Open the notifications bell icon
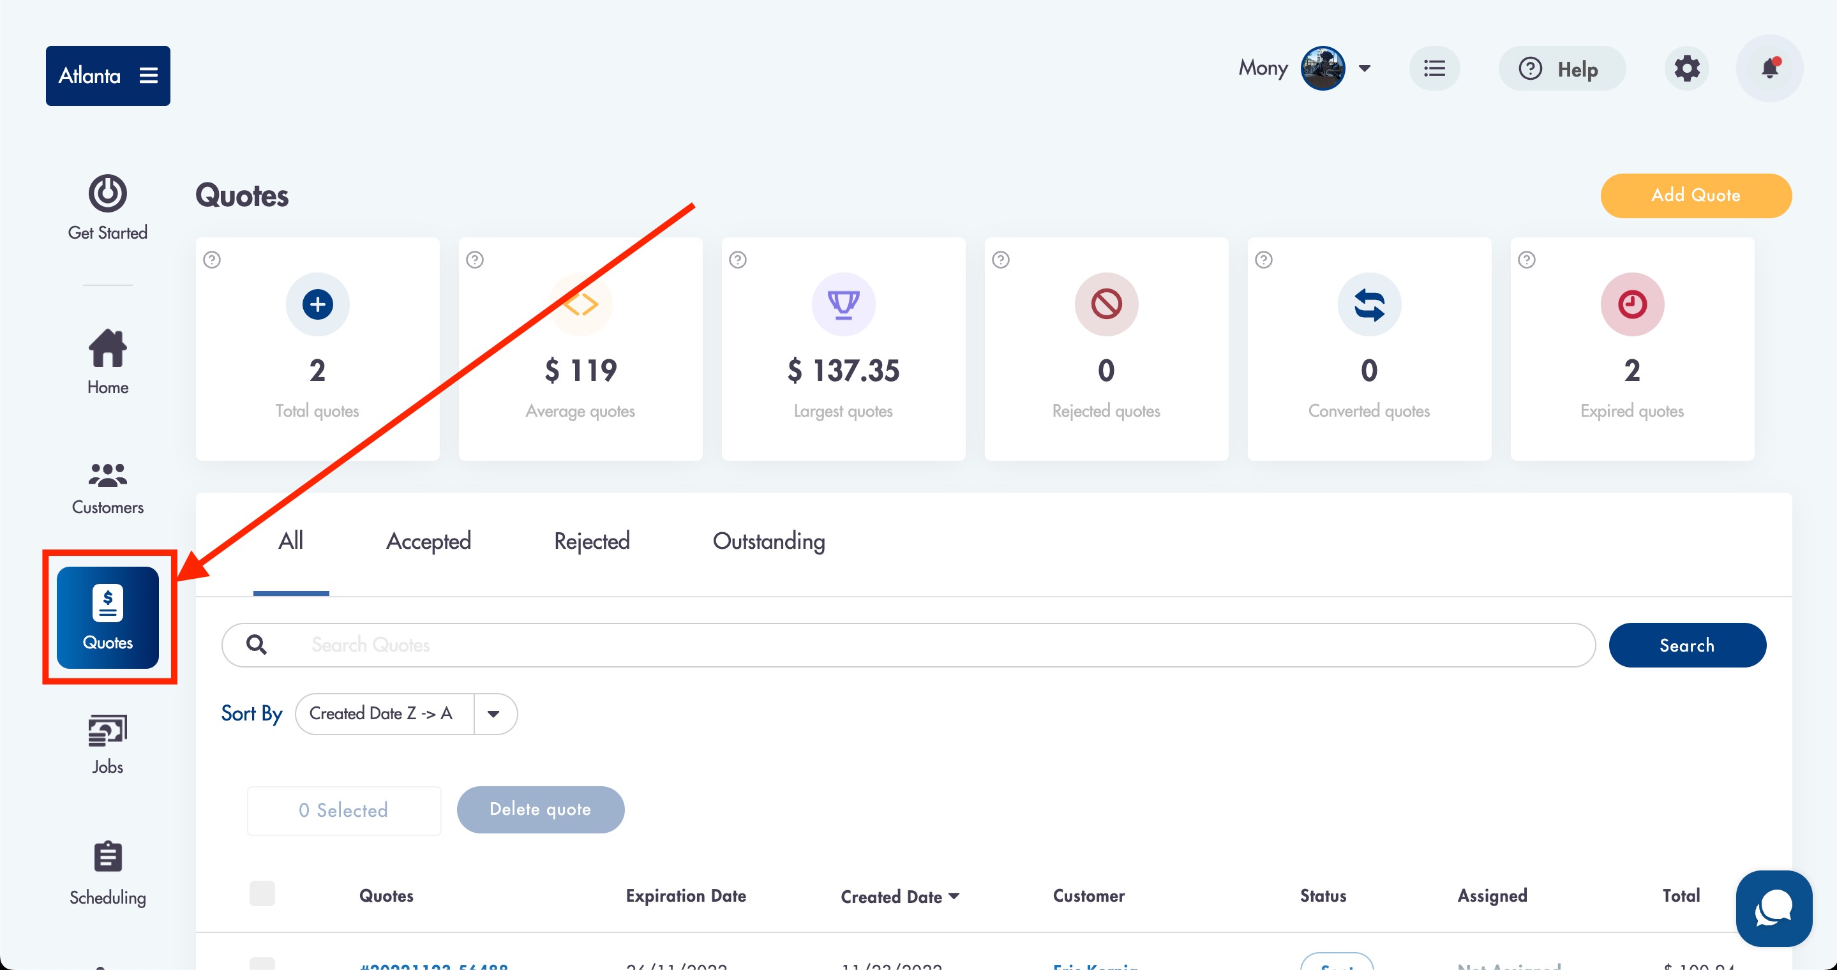Screen dimensions: 1837x970 1769,68
